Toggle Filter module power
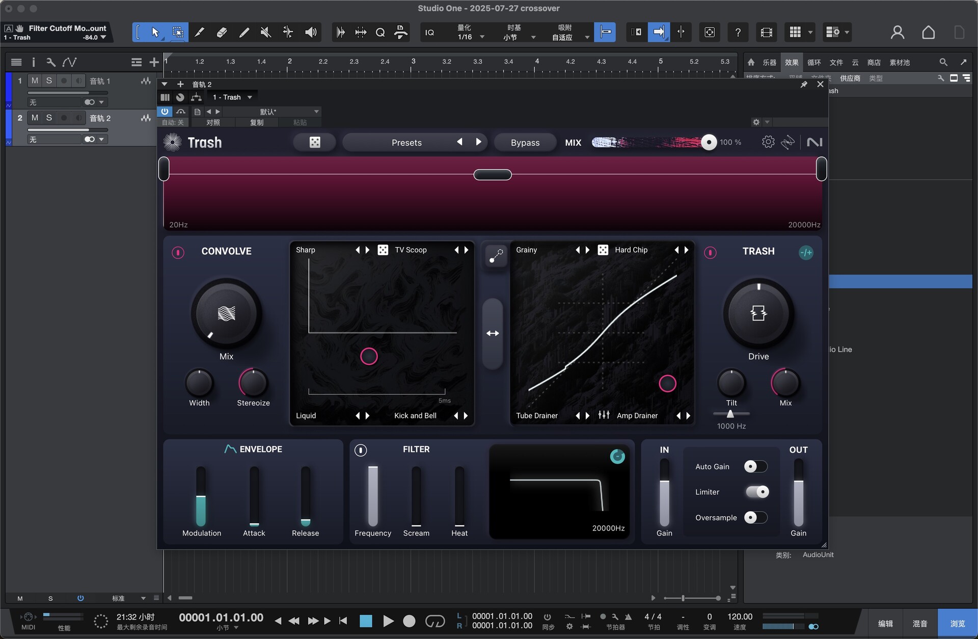978x639 pixels. click(x=361, y=450)
